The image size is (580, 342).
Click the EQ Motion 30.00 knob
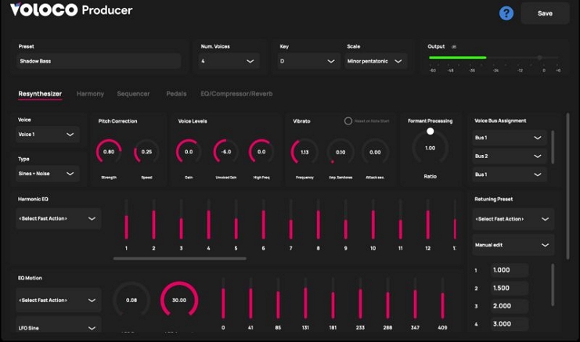coord(179,301)
